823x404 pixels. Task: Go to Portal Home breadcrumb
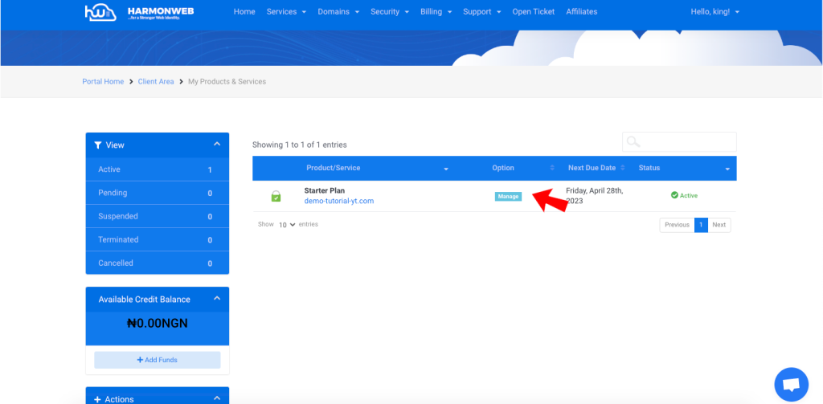coord(103,82)
